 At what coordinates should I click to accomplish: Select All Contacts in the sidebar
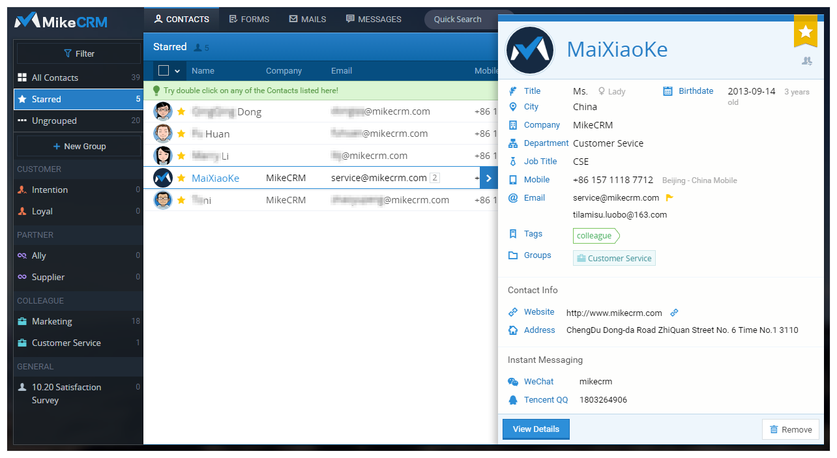78,78
